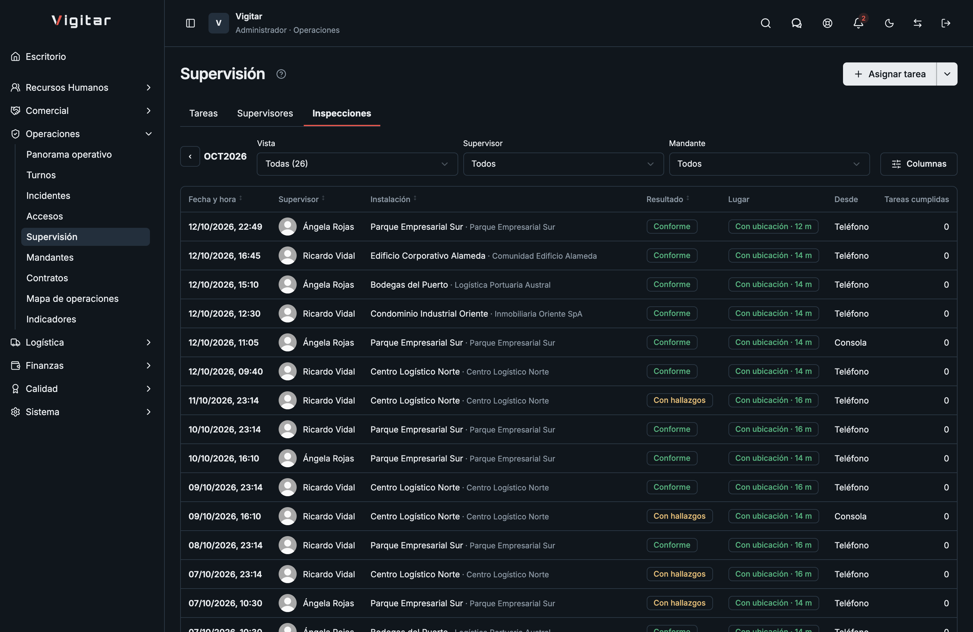Image resolution: width=973 pixels, height=632 pixels.
Task: Open Incidentes sidebar item
Action: pos(86,196)
